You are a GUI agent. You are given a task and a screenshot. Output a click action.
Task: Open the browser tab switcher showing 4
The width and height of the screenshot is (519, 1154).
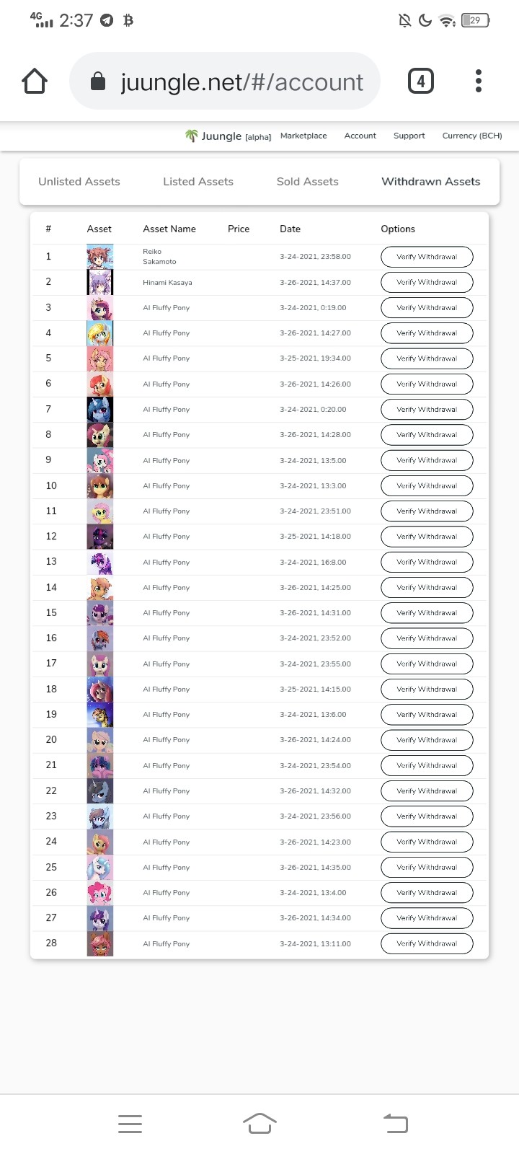[421, 81]
